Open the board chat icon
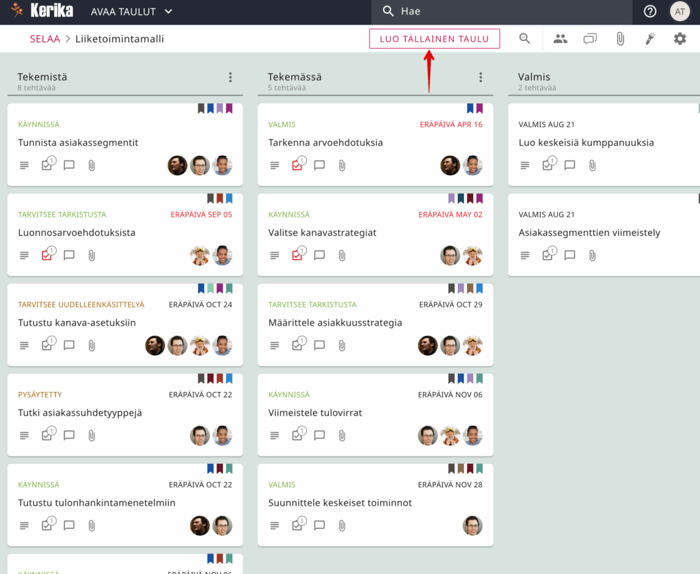The image size is (700, 574). tap(590, 39)
